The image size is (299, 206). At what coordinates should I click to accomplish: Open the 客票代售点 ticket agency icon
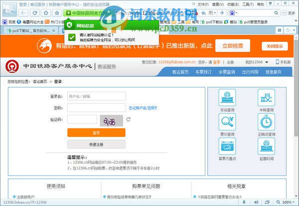227,146
